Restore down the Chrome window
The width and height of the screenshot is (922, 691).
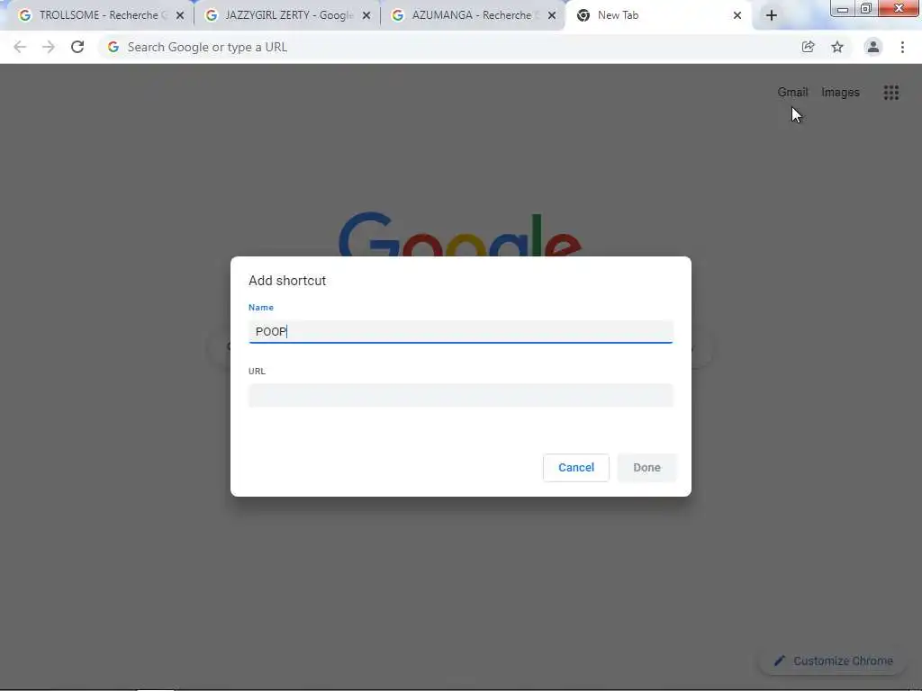[865, 8]
